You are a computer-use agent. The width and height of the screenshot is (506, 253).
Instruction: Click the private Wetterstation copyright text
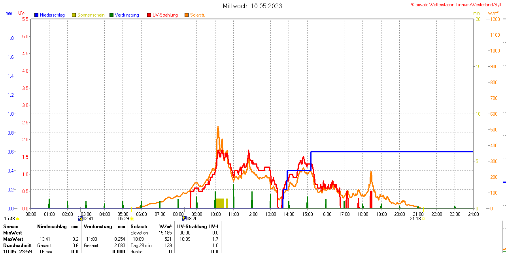458,4
